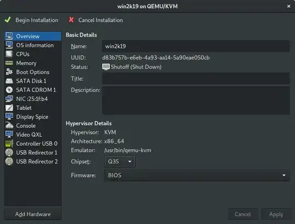Select the USB Redirector 1 icon
This screenshot has height=224, width=295.
click(9, 152)
